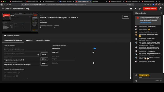The height and width of the screenshot is (92, 164).
Task: Click the primary stream URL field
Action: pos(22,60)
